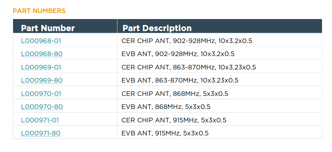
Task: Click the EVB ANT 902-928MHz description cell
Action: pos(178,54)
